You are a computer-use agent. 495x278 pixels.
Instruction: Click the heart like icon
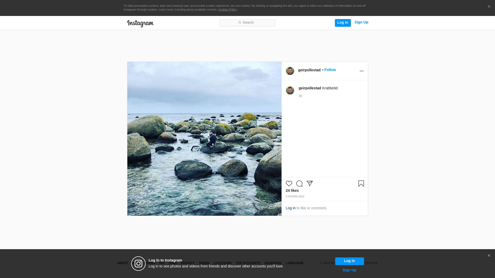289,184
